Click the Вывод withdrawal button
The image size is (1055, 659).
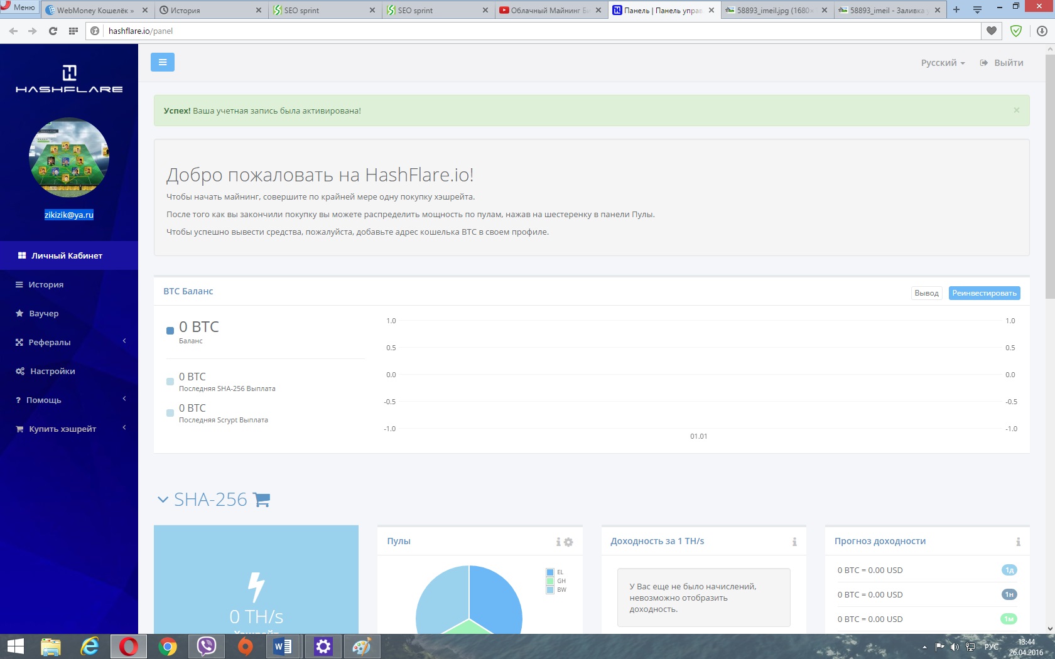tap(926, 293)
